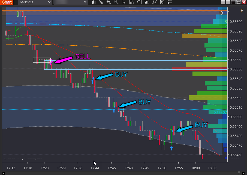Image resolution: width=247 pixels, height=175 pixels.
Task: Open the indicators bar-chart icon
Action: (x=147, y=2)
